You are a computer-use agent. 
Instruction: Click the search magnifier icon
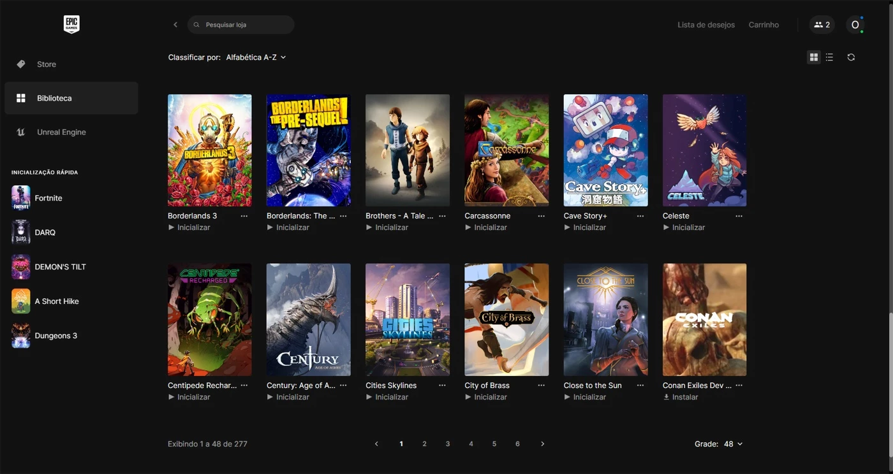196,25
